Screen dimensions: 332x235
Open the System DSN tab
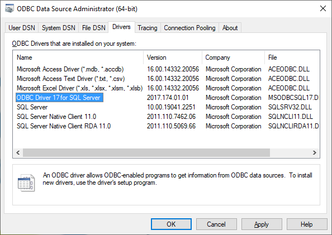(x=59, y=28)
